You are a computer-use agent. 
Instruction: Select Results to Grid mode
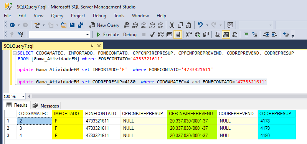(x=226, y=35)
